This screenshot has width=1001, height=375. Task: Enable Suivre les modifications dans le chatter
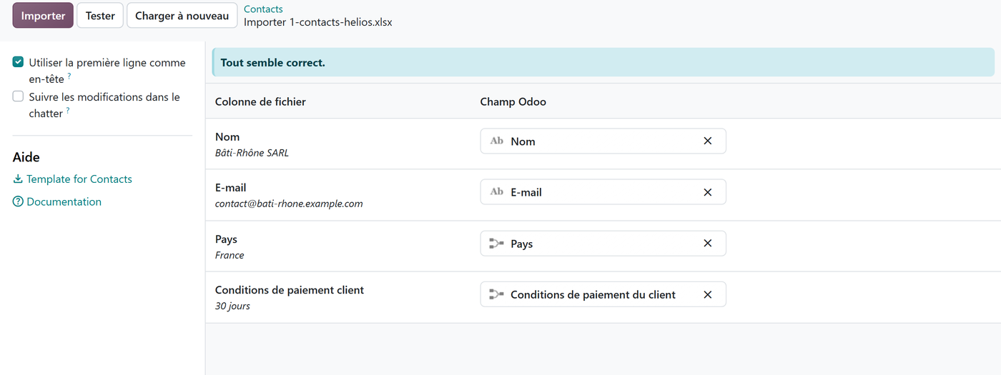tap(18, 96)
